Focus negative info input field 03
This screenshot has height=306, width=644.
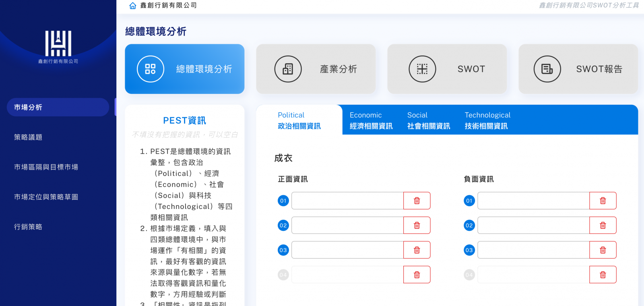(533, 250)
